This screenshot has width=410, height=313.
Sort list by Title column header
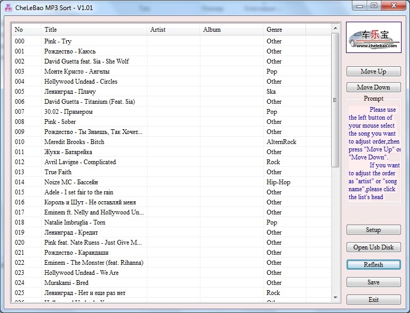[x=94, y=30]
